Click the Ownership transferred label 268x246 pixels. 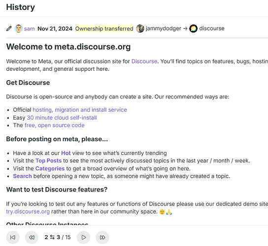click(x=104, y=29)
